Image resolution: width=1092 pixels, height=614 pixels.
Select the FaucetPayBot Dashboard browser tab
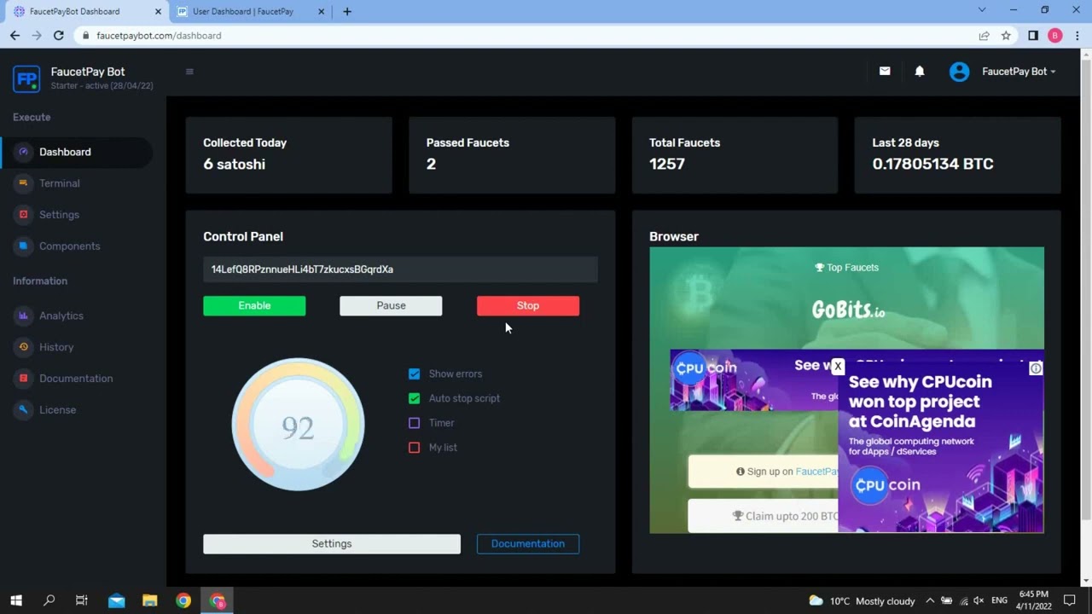tap(85, 12)
